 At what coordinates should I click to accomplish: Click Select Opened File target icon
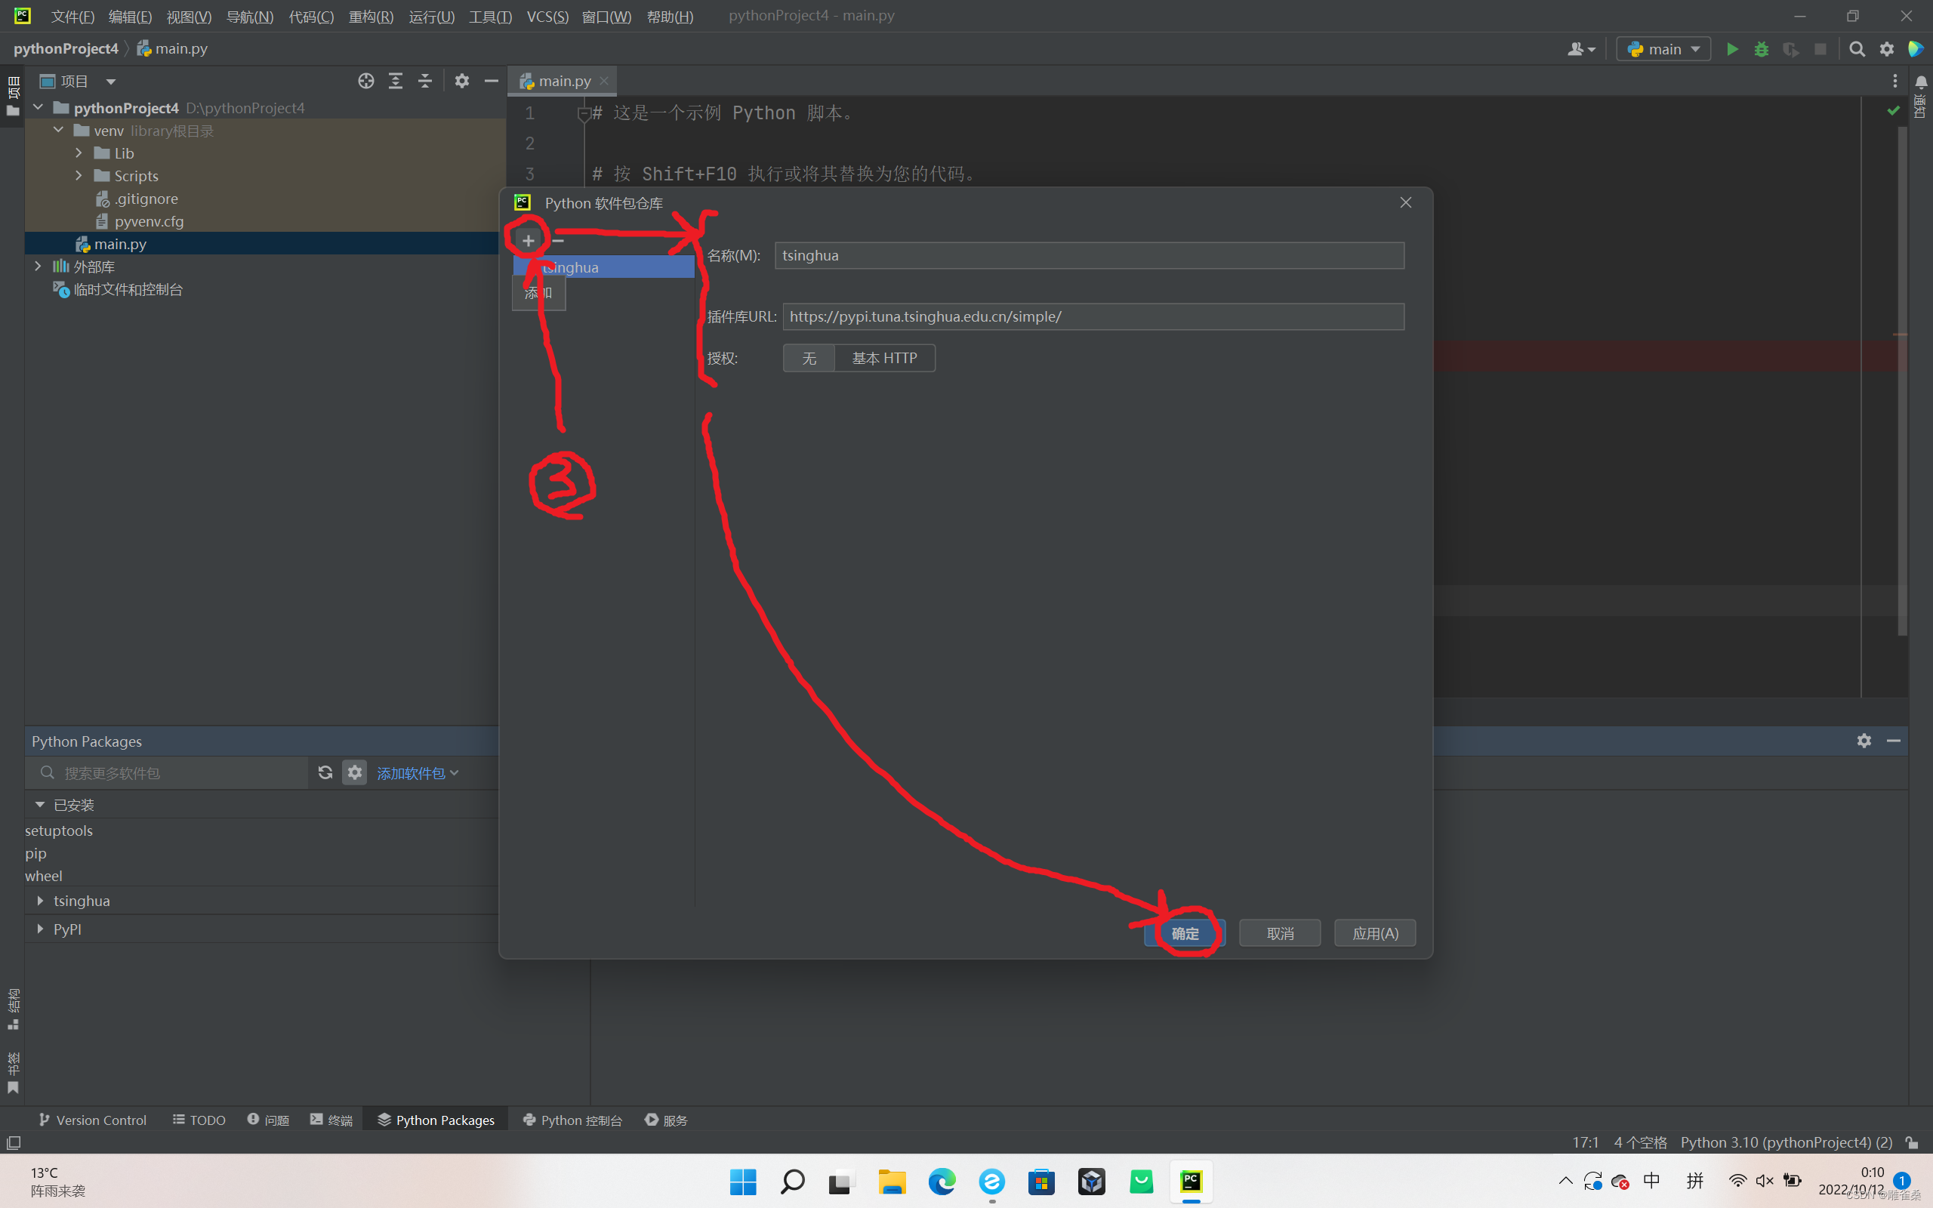[365, 81]
